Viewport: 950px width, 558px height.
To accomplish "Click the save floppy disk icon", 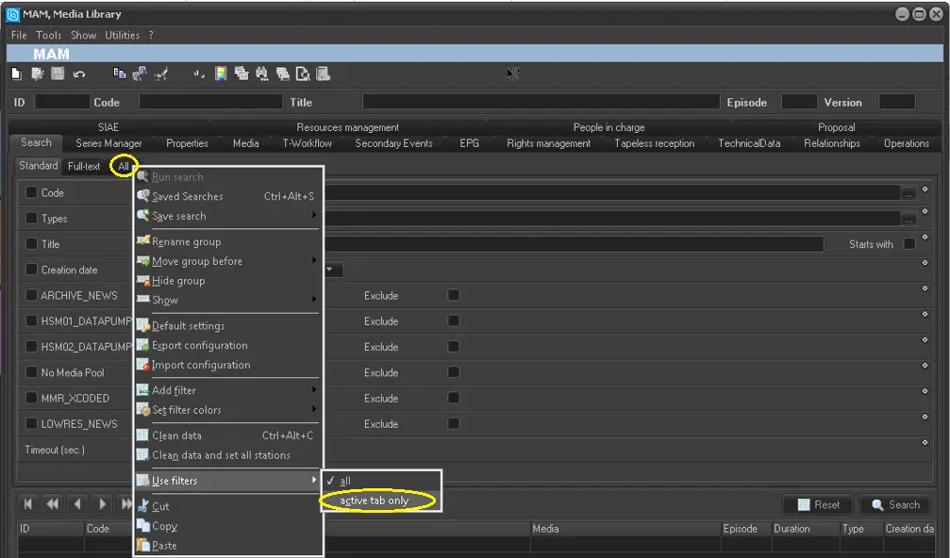I will pos(58,74).
